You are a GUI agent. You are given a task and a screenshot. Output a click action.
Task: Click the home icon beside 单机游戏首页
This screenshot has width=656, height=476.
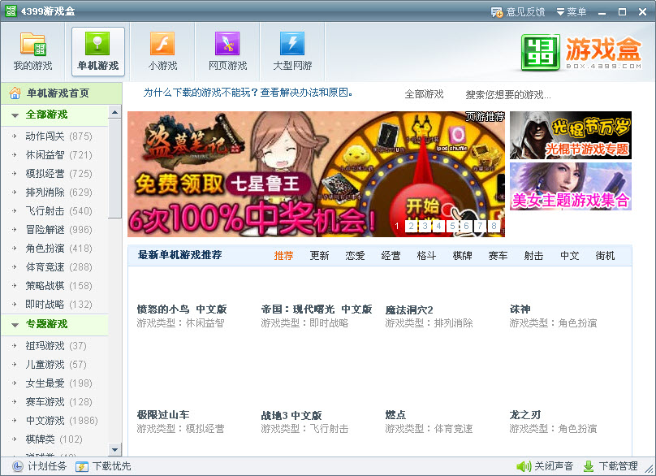coord(15,93)
